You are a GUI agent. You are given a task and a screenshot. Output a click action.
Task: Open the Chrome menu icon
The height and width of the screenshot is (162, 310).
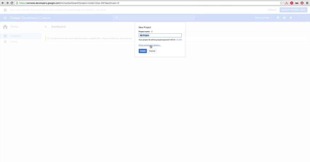point(307,3)
